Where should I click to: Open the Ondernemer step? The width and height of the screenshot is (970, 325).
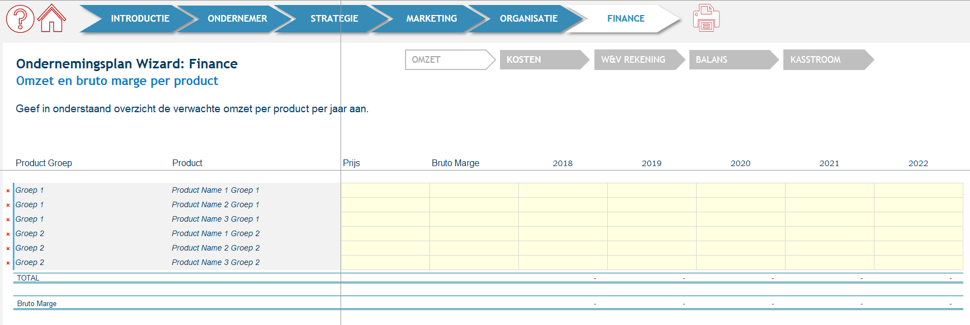click(237, 18)
